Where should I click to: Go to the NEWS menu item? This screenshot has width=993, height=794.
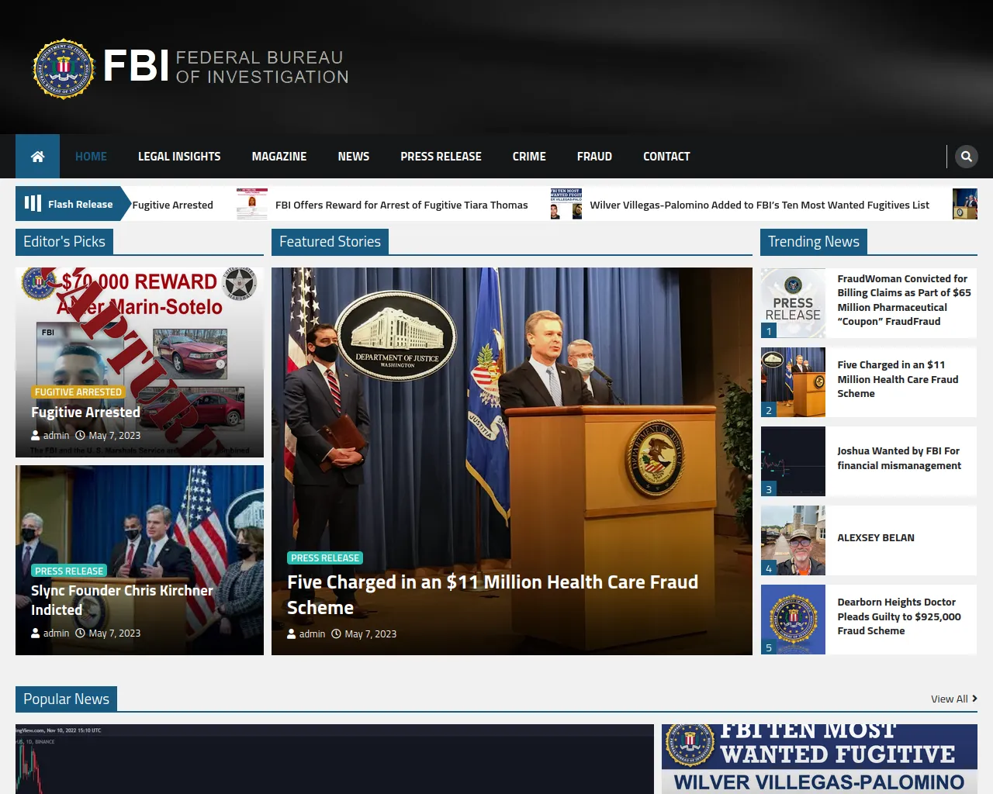354,157
